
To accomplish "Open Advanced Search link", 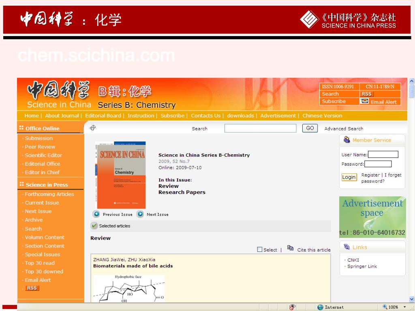I will click(344, 128).
